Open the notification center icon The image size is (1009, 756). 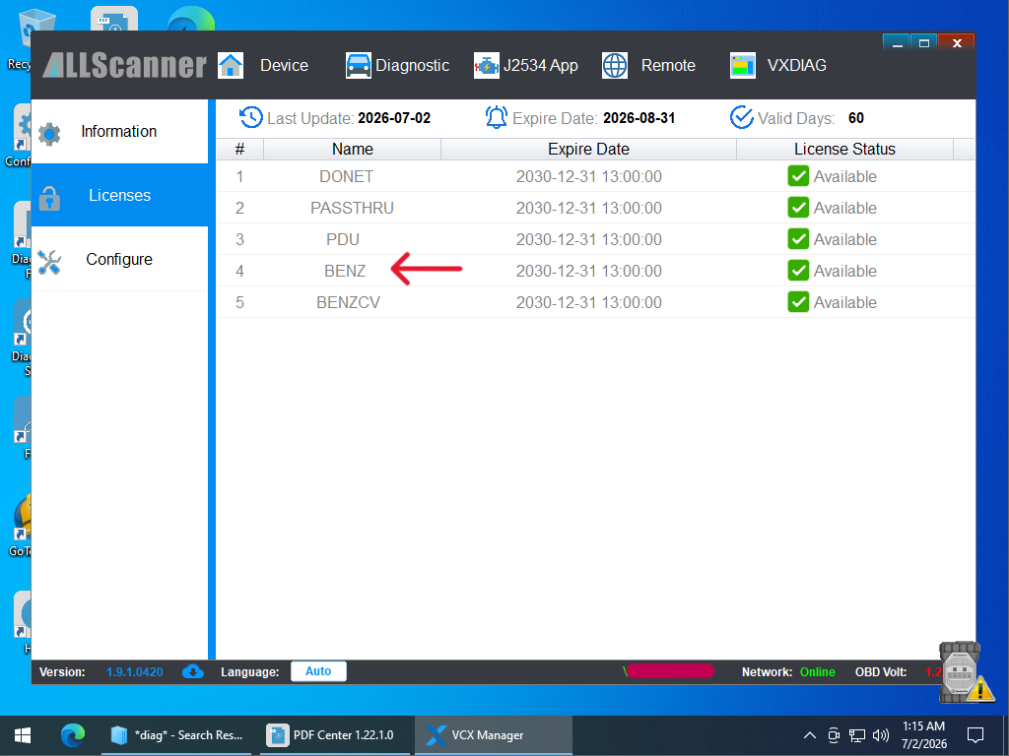coord(975,735)
